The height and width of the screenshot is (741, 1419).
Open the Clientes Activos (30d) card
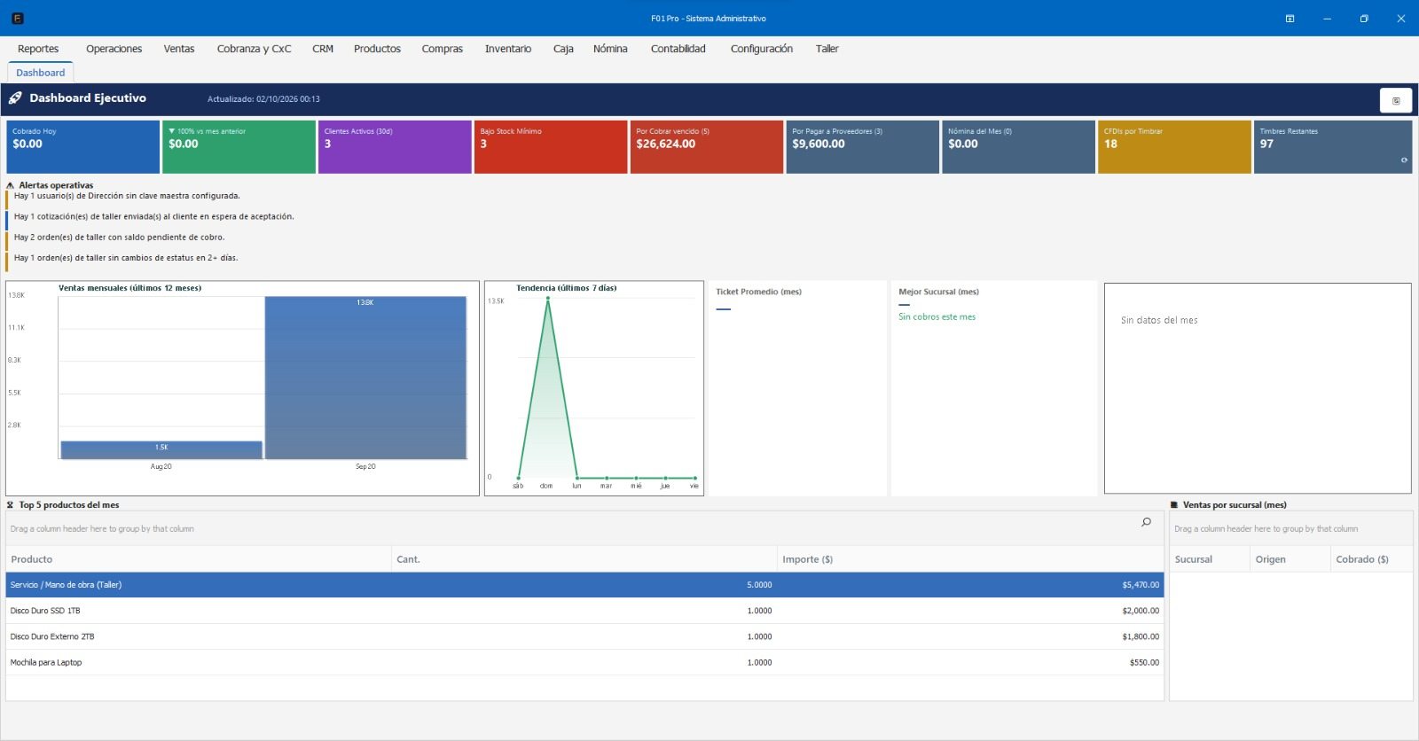(395, 147)
